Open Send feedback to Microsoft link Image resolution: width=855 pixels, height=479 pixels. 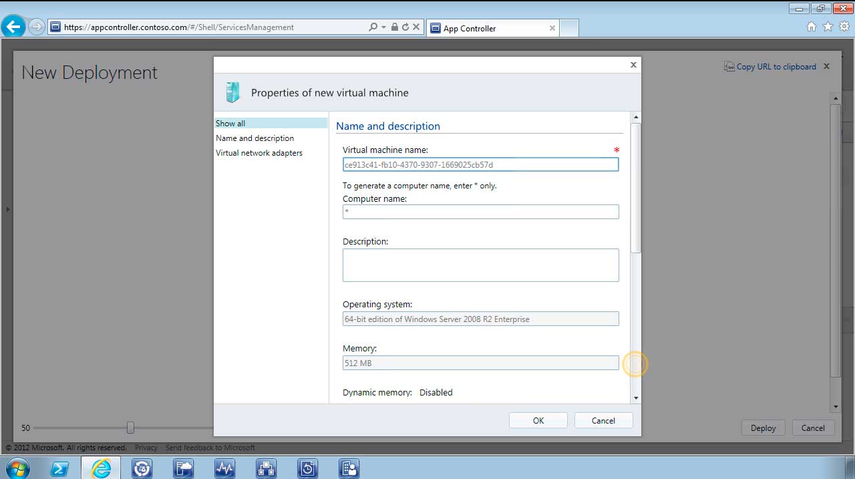click(210, 448)
